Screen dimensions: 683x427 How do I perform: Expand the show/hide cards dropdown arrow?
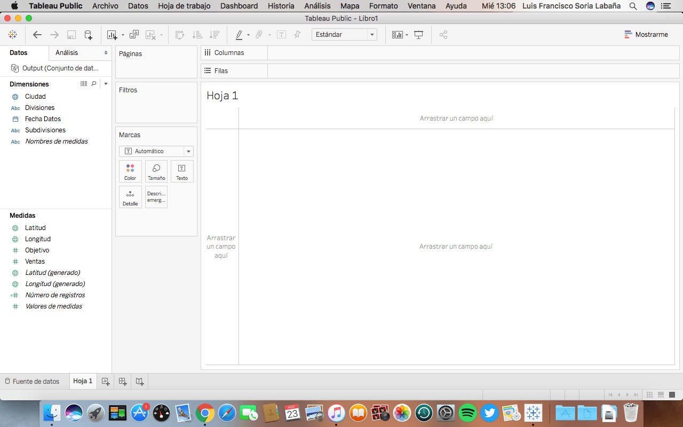click(407, 35)
